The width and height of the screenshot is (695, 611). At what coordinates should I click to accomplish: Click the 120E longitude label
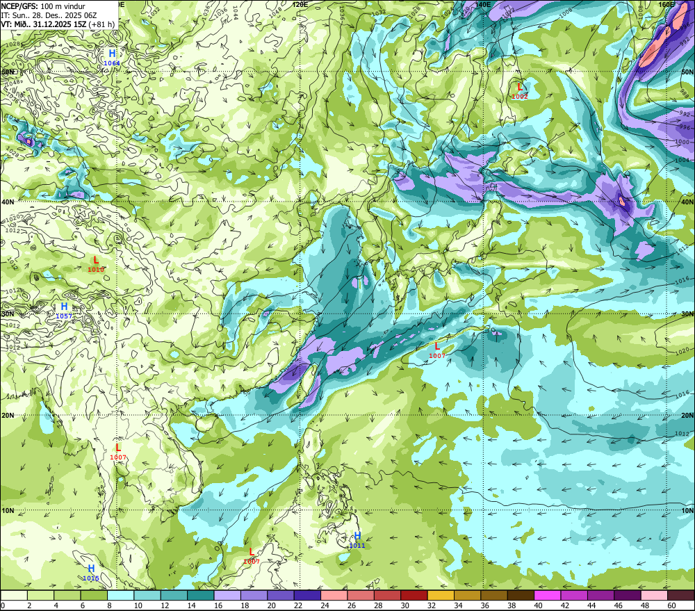coord(300,4)
